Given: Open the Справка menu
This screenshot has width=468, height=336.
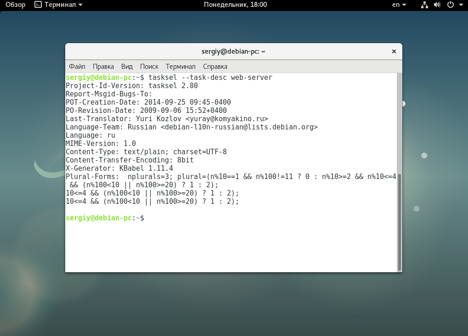Looking at the screenshot, I should point(215,67).
